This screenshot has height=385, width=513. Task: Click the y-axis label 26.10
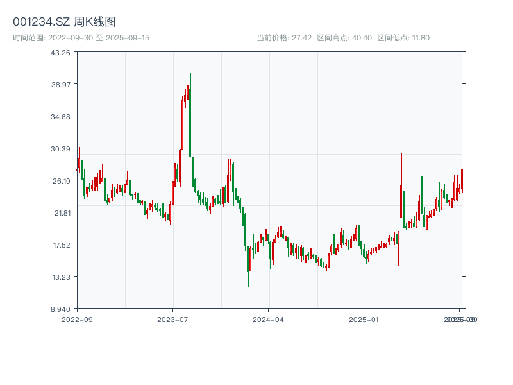61,181
